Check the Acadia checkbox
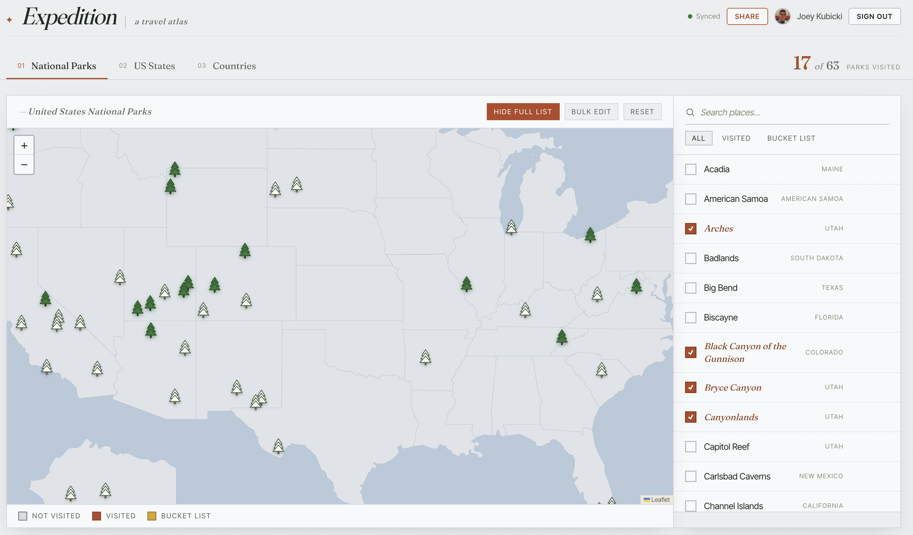This screenshot has width=913, height=535. 691,169
